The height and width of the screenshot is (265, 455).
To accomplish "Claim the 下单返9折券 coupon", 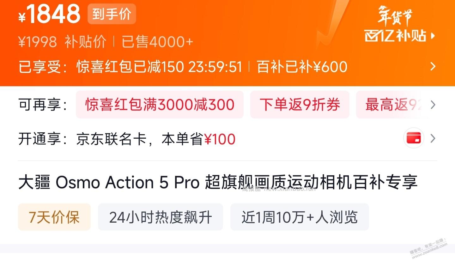I will coord(300,105).
